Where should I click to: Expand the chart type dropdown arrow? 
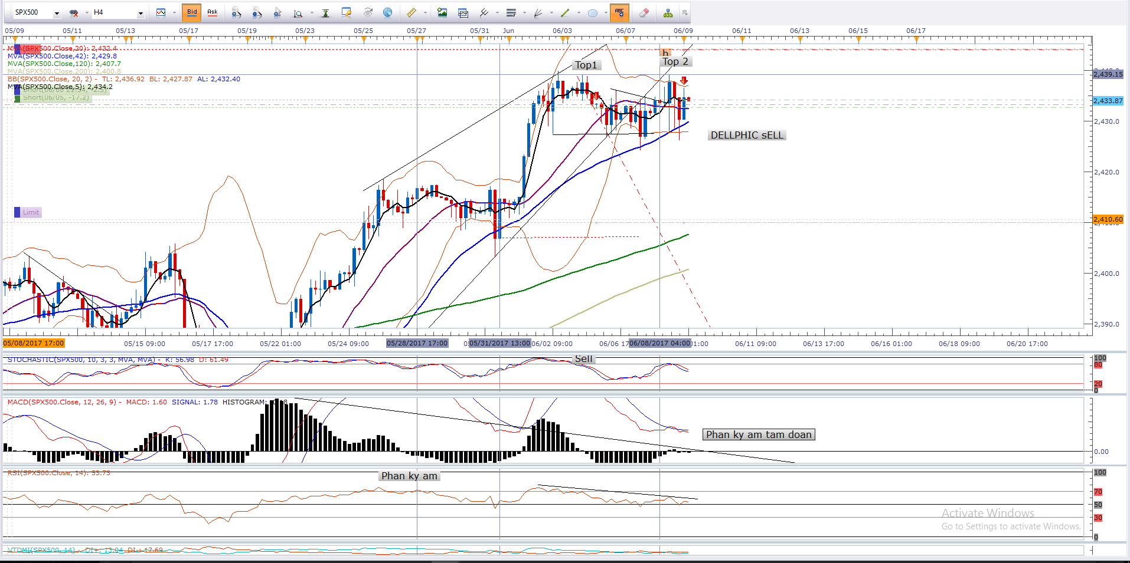pyautogui.click(x=174, y=13)
